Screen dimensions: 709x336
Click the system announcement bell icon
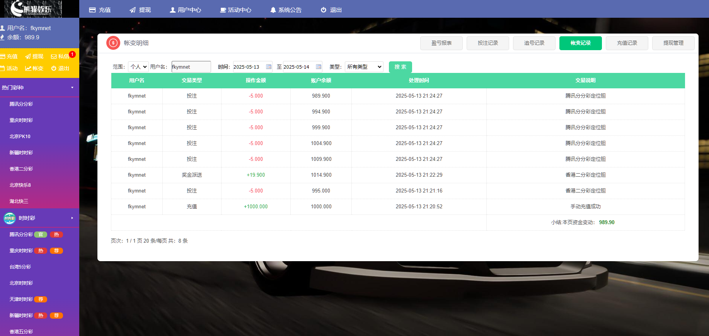click(273, 10)
